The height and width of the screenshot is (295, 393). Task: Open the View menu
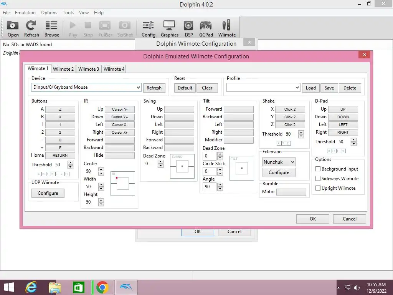(x=84, y=13)
